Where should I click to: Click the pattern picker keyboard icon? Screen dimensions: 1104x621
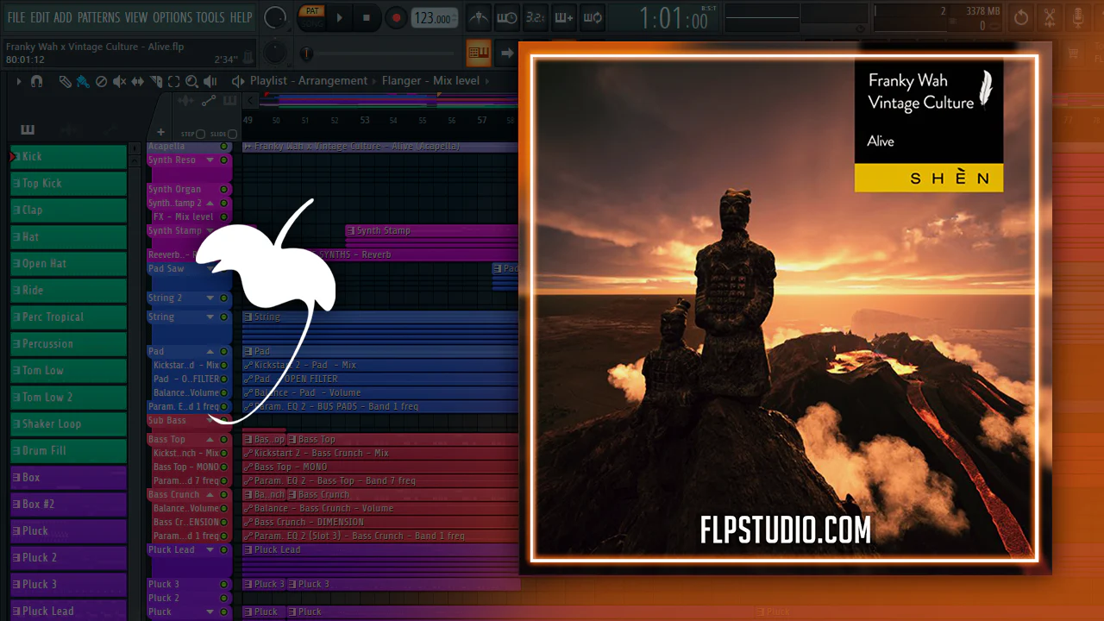(x=28, y=130)
